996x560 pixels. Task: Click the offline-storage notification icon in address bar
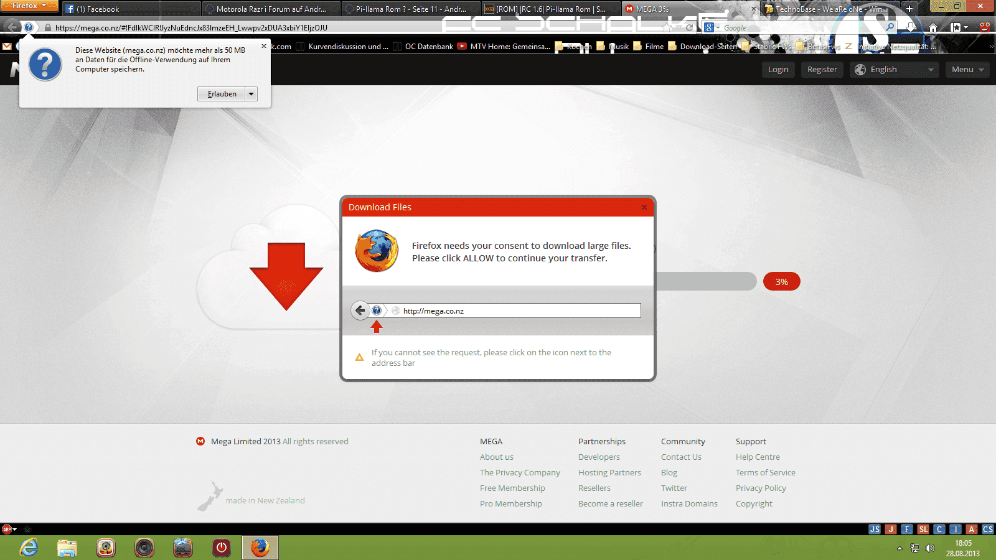(x=29, y=27)
